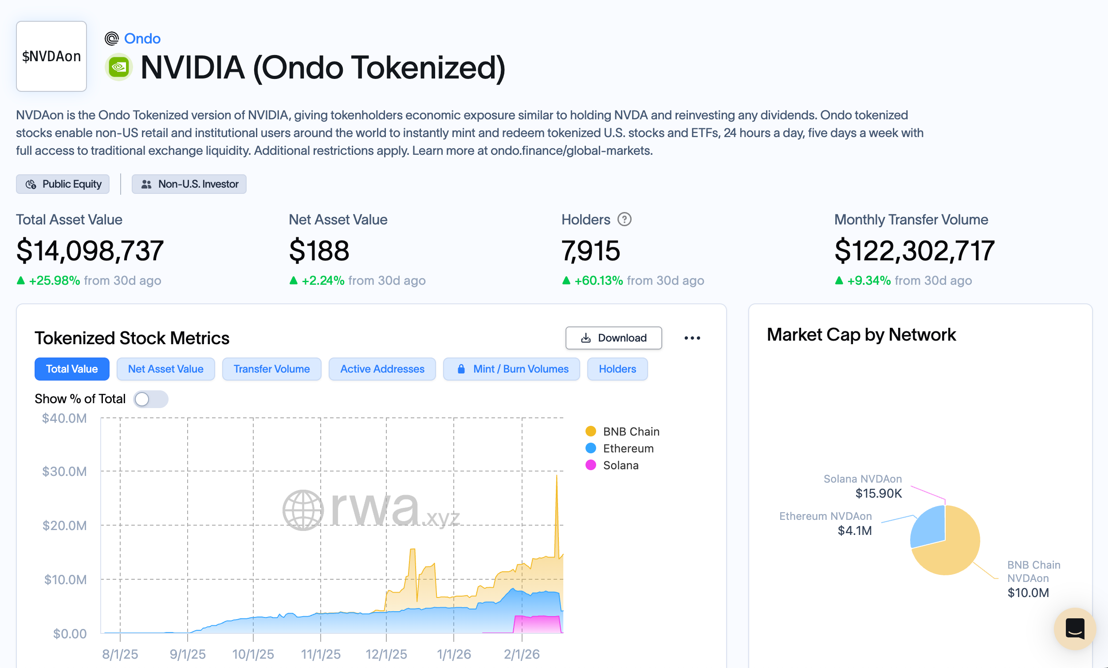Open the chat support bubble icon
Screen dimensions: 1108x668
pyautogui.click(x=1074, y=628)
